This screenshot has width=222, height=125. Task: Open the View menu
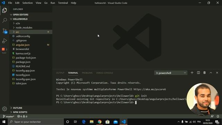point(39,3)
